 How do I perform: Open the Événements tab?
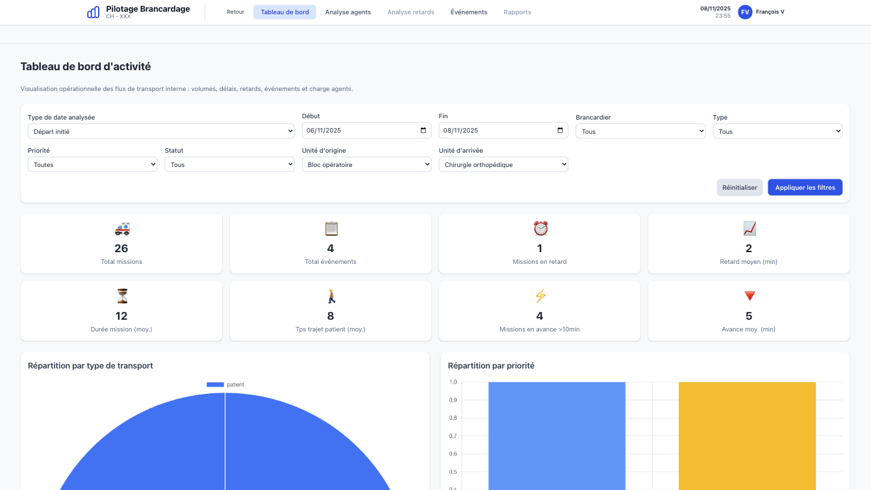tap(468, 12)
